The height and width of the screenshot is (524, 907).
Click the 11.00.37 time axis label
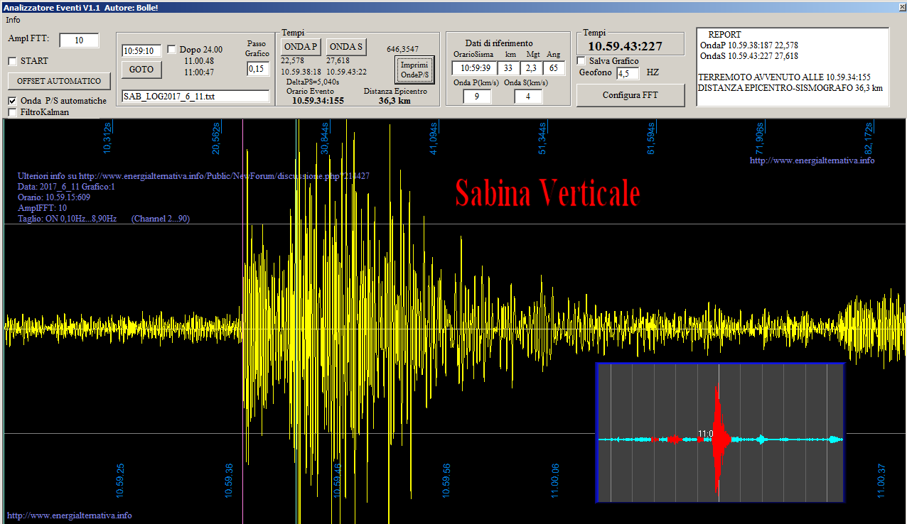[x=881, y=481]
